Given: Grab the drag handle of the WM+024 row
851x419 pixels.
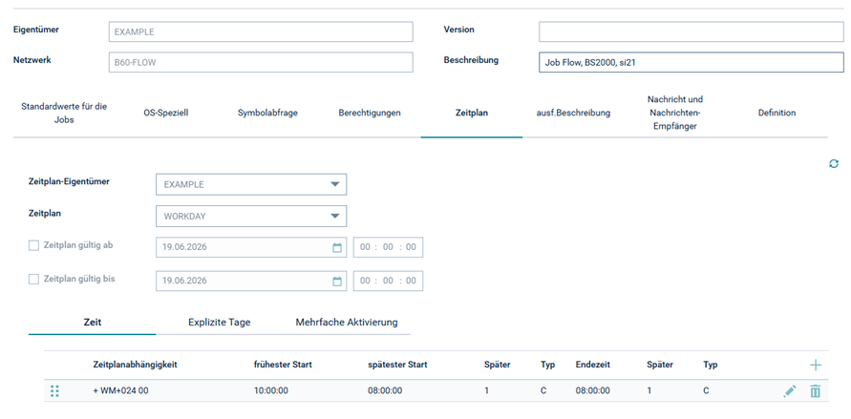Looking at the screenshot, I should (54, 390).
